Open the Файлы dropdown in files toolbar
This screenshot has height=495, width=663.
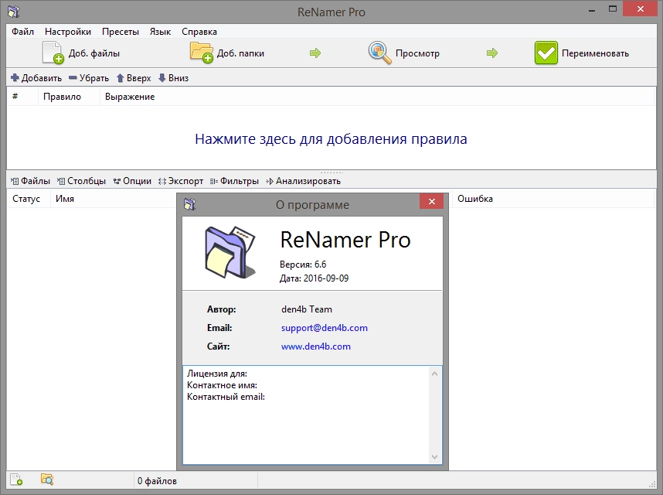pyautogui.click(x=30, y=181)
